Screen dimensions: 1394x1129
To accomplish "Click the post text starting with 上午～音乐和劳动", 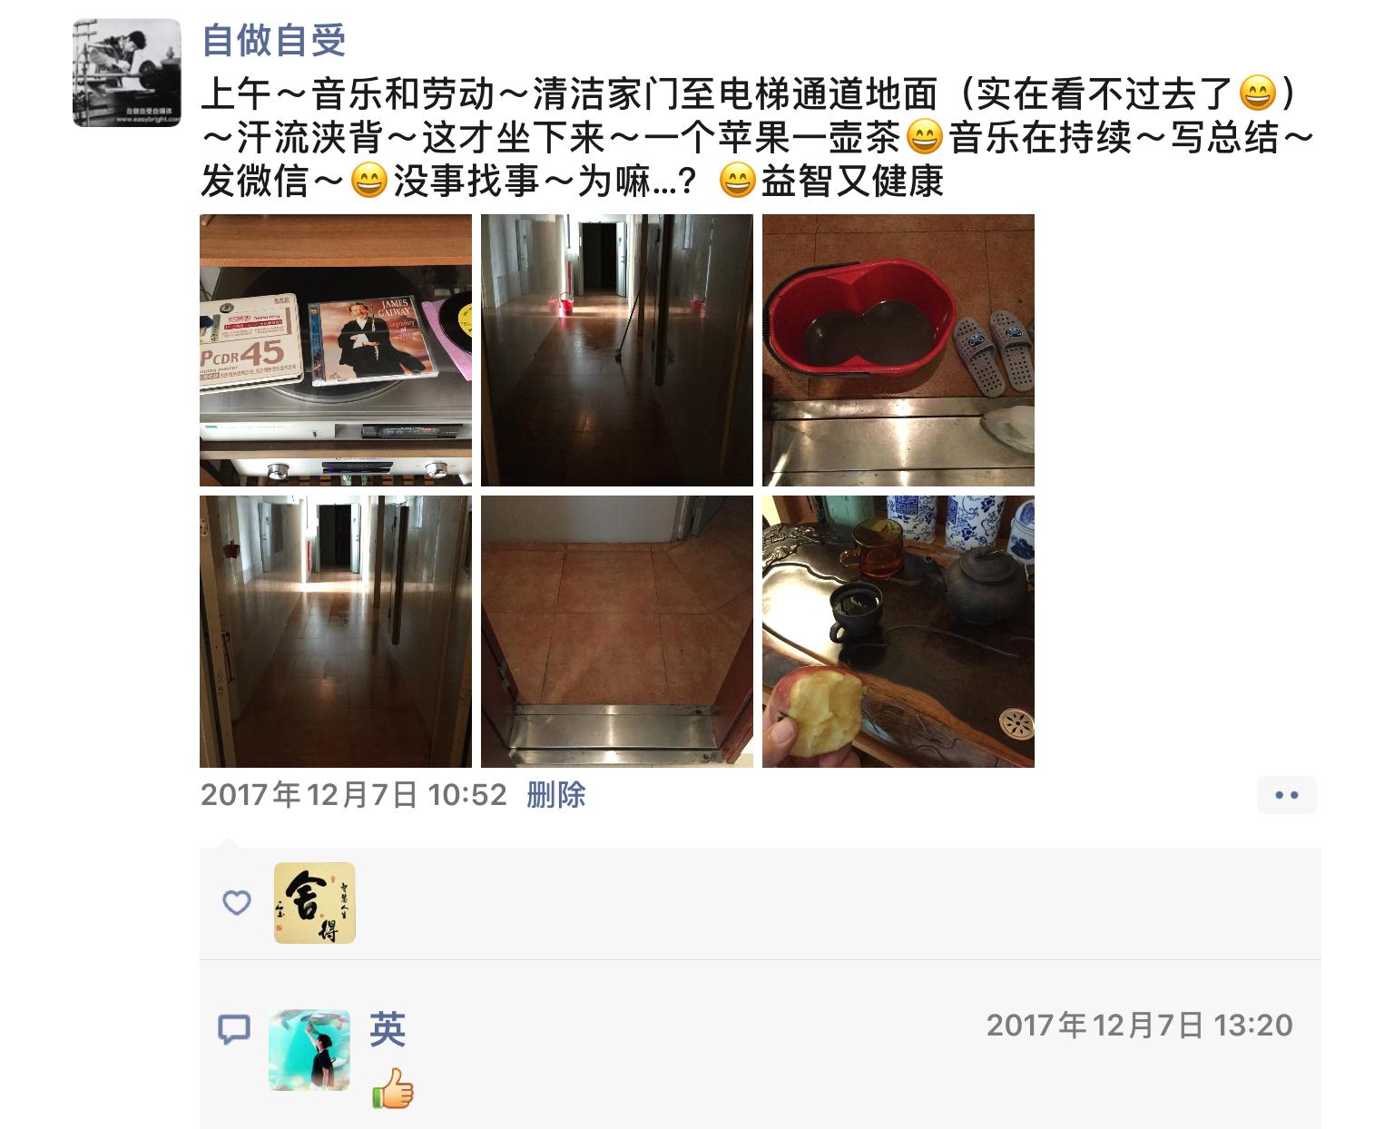I will [x=758, y=138].
